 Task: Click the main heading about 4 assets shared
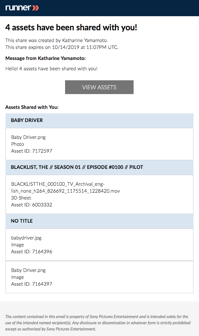pyautogui.click(x=71, y=28)
